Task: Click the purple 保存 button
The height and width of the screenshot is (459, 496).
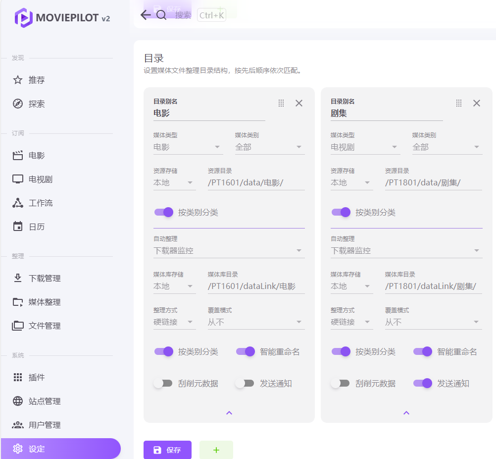Action: (x=167, y=450)
